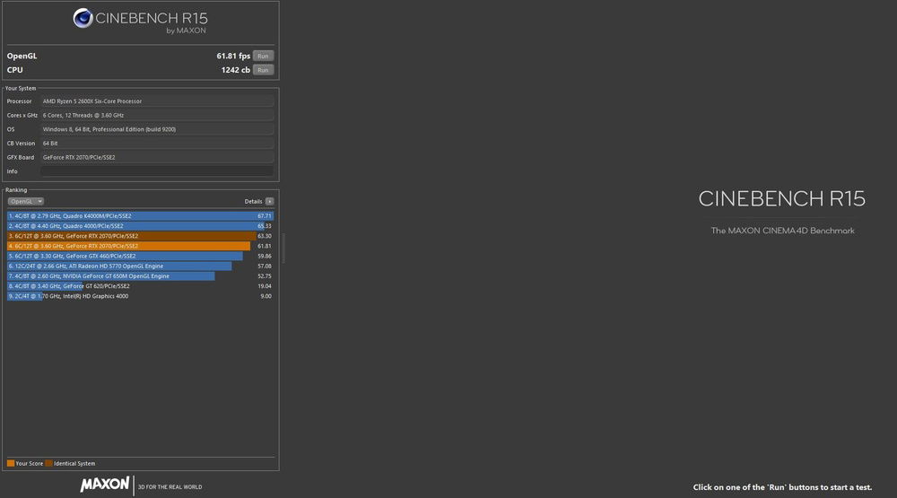Select ranking row GeForce GT 620
This screenshot has width=897, height=498.
tap(140, 286)
